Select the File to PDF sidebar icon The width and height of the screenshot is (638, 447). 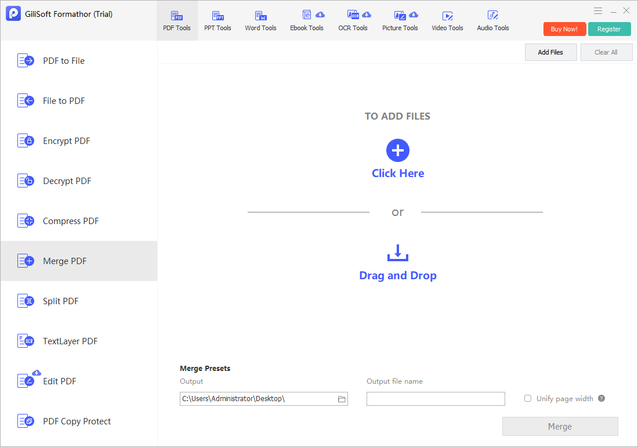26,100
